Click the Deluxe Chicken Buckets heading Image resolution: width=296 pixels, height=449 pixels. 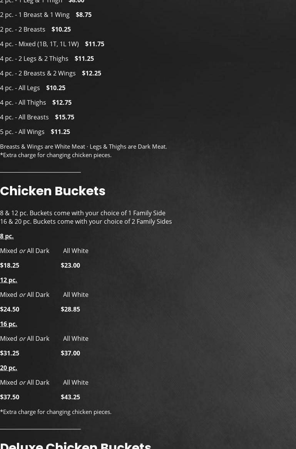[x=76, y=445]
